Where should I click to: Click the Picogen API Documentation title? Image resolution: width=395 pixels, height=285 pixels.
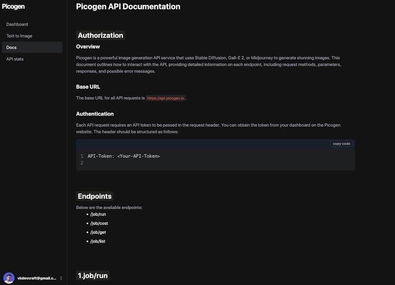pos(128,7)
